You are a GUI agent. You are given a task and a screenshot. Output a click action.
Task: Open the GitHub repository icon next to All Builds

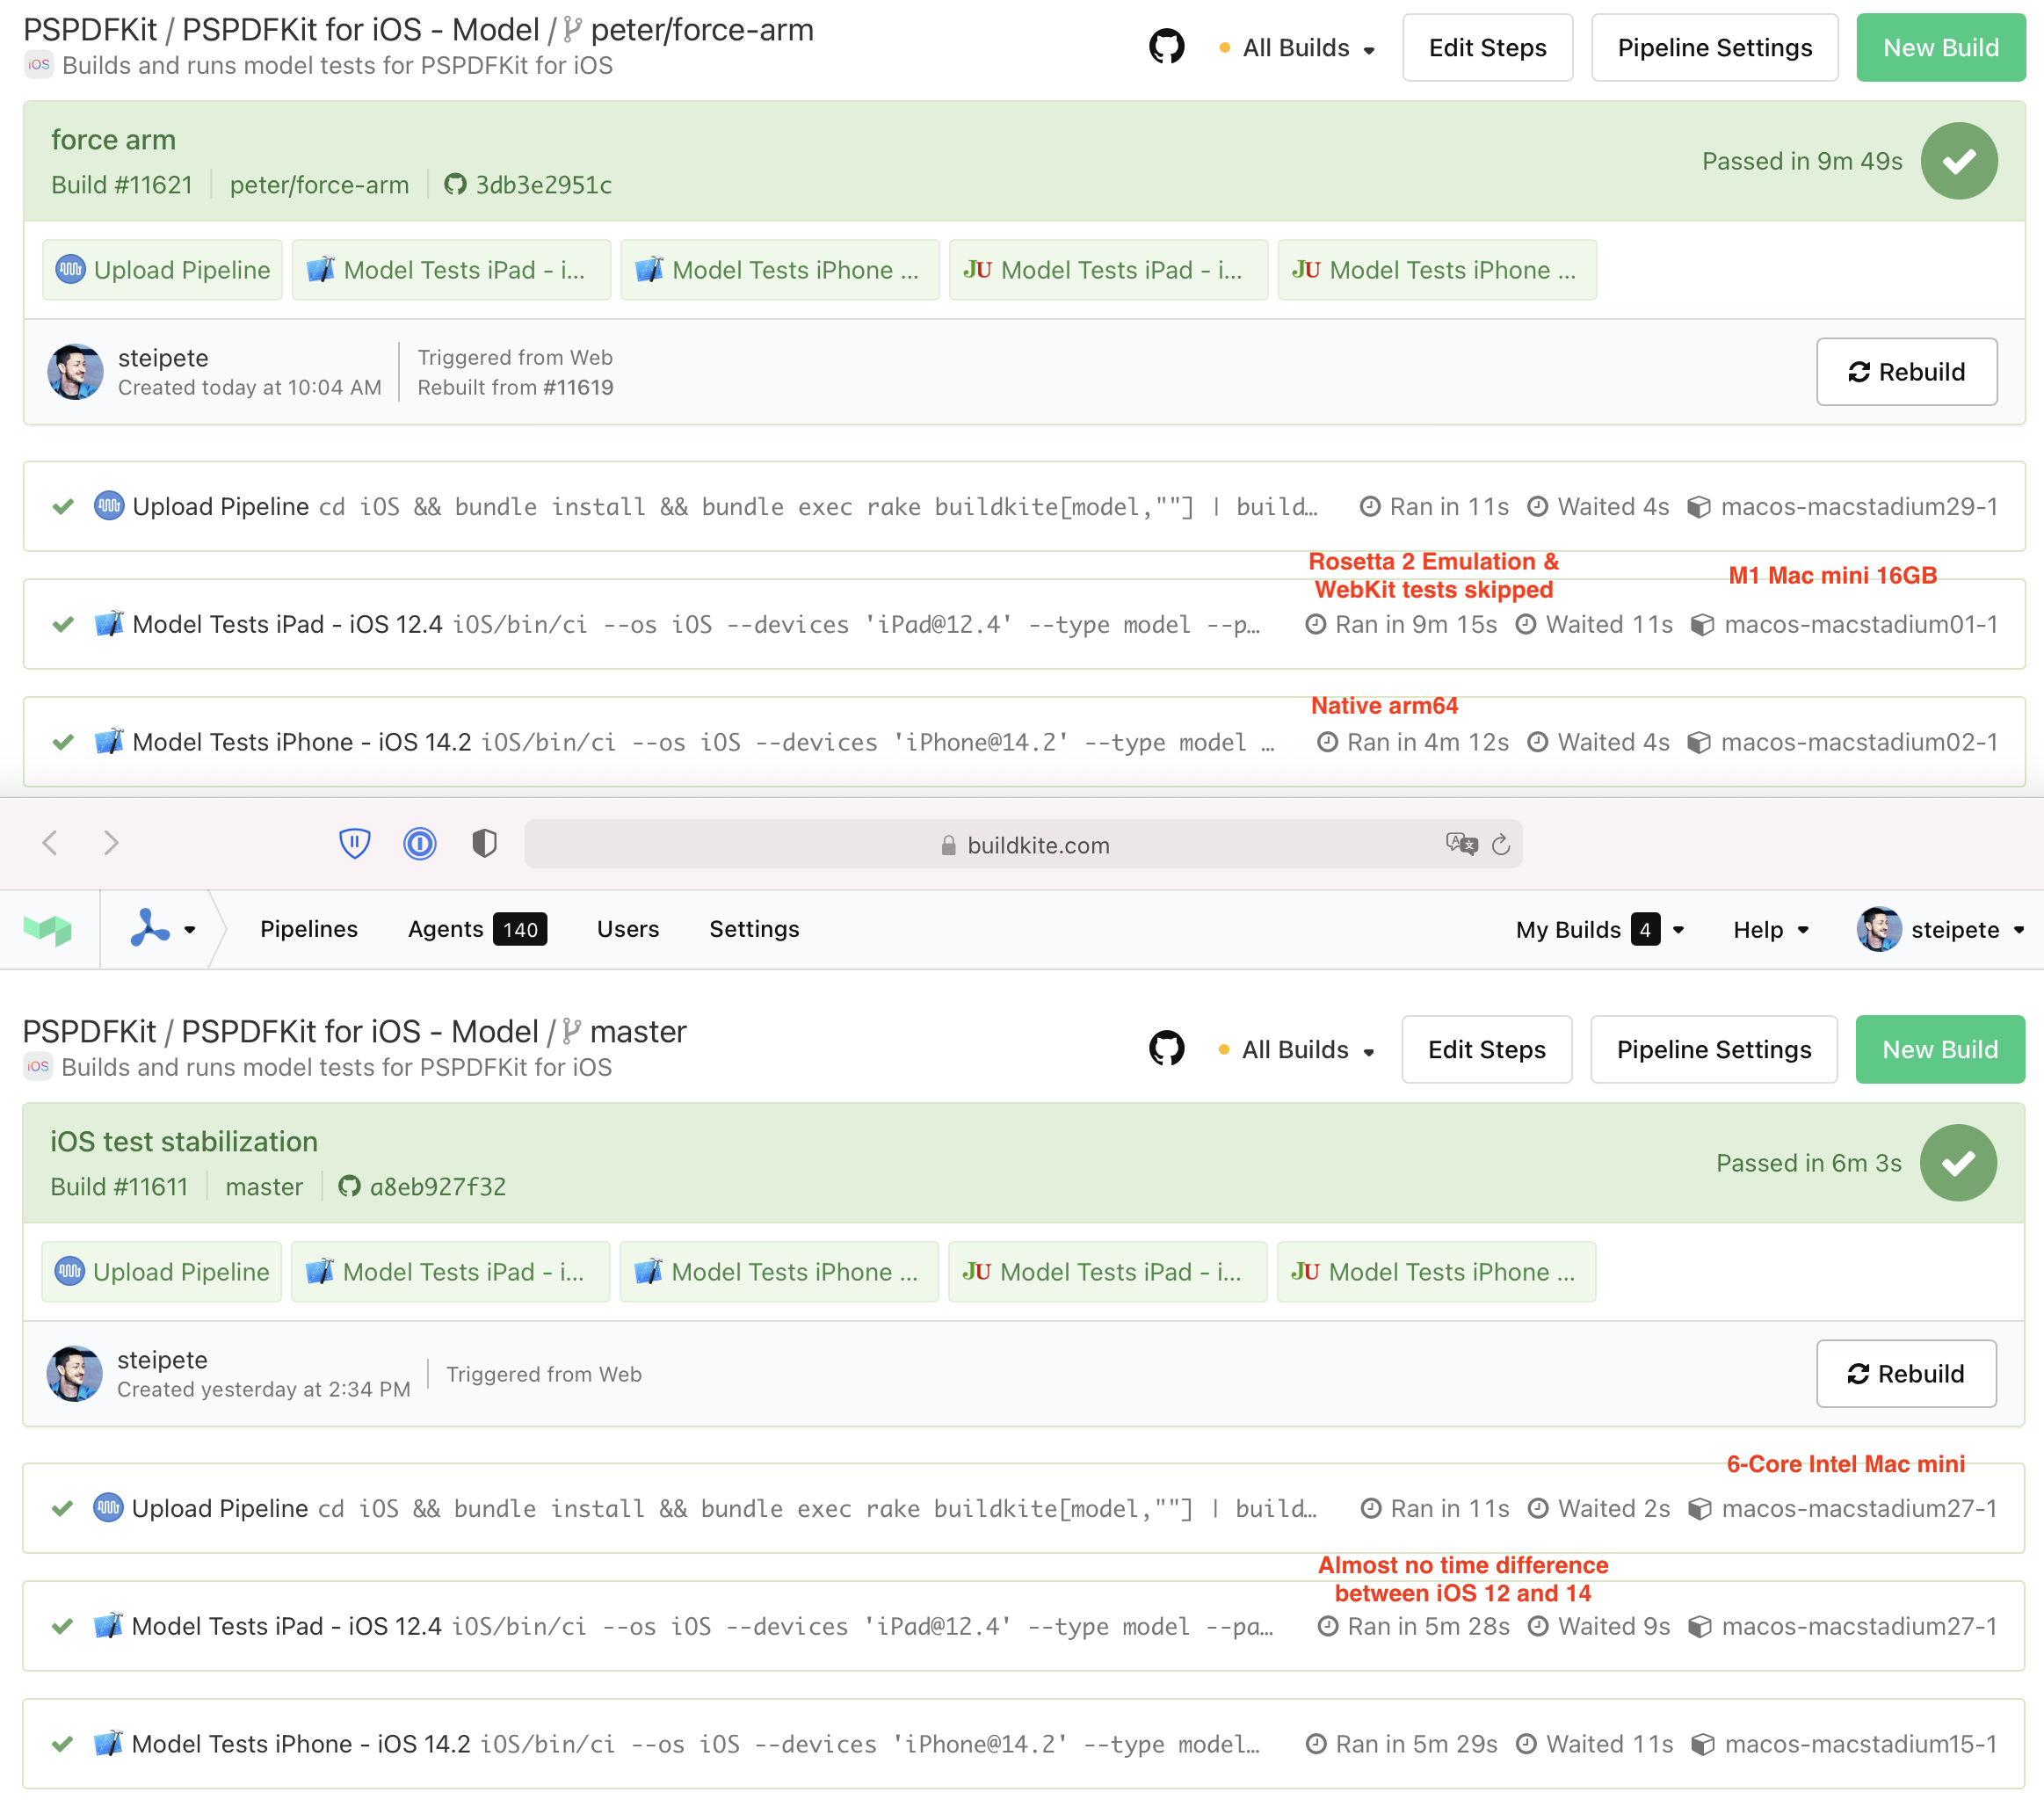[1168, 45]
